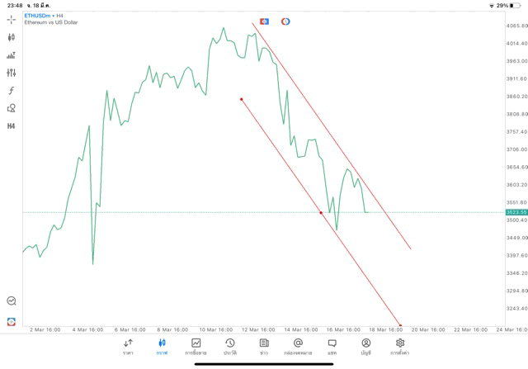The height and width of the screenshot is (369, 528).
Task: Open the กล่องจดหมาย (Mailbox) tab
Action: [x=298, y=346]
